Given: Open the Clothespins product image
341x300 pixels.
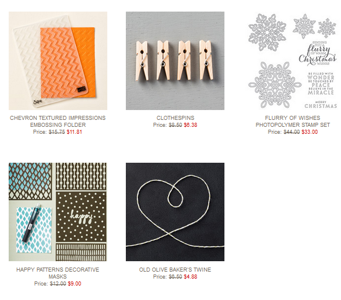Looking at the screenshot, I should click(175, 61).
